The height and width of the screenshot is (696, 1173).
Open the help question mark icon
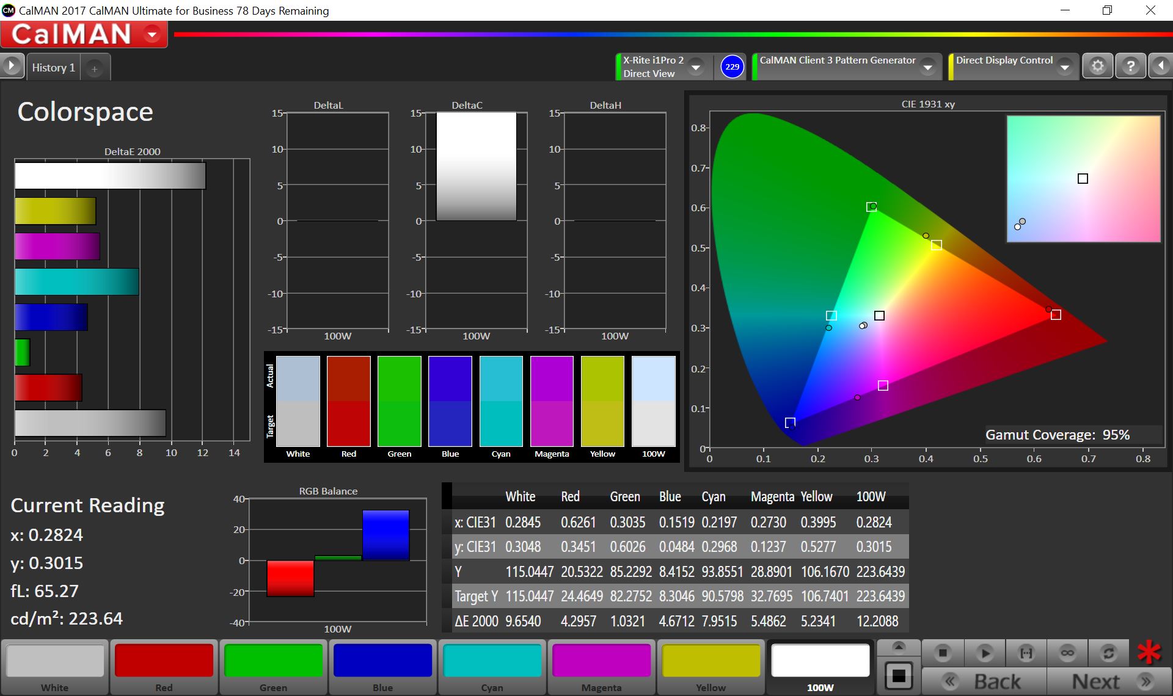[1130, 66]
